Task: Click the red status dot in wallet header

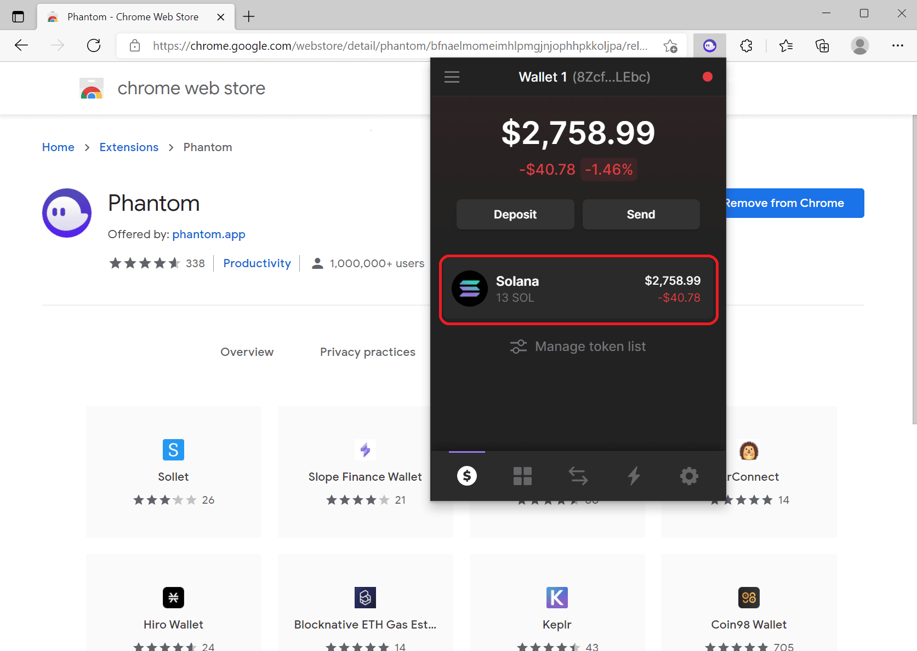Action: click(708, 77)
